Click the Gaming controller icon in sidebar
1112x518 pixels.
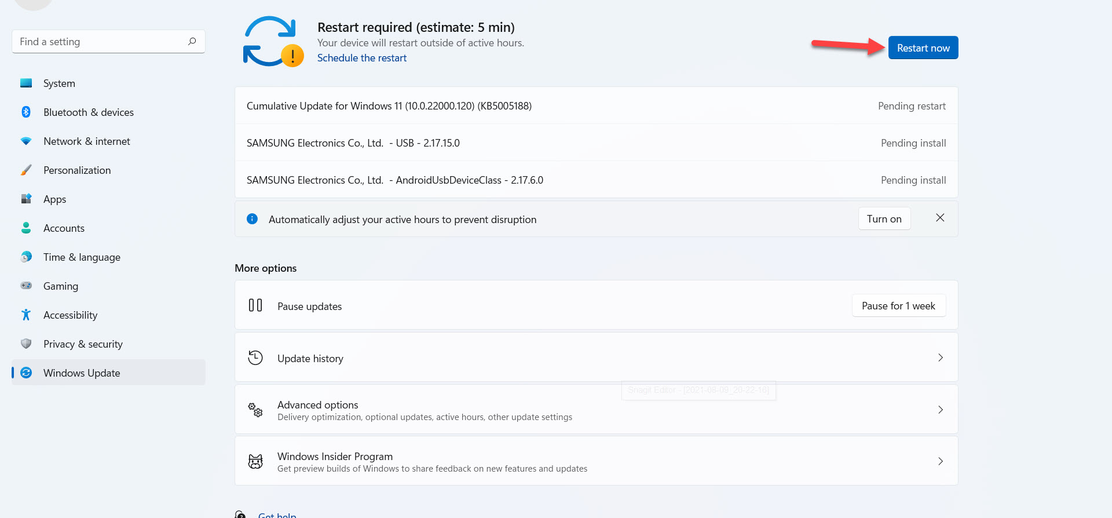26,286
